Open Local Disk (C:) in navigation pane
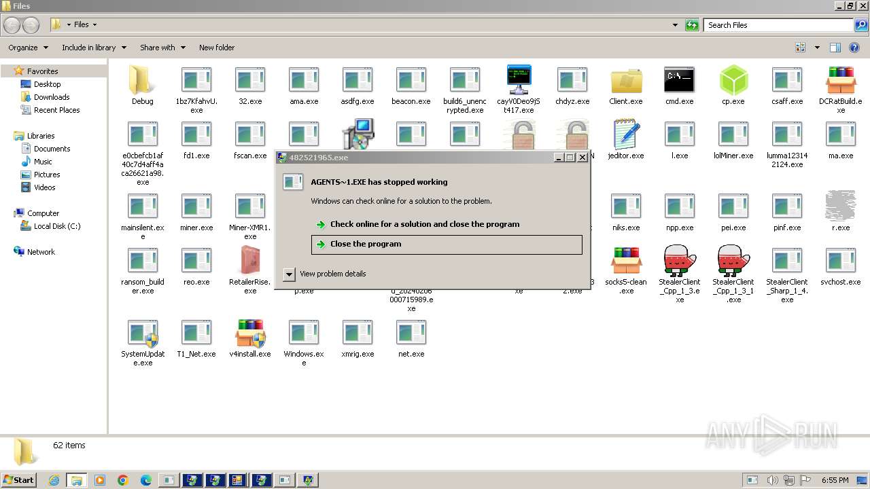The height and width of the screenshot is (489, 870). [x=57, y=226]
